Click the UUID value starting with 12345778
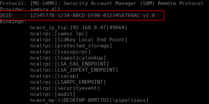The height and width of the screenshot is (104, 209). point(85,15)
